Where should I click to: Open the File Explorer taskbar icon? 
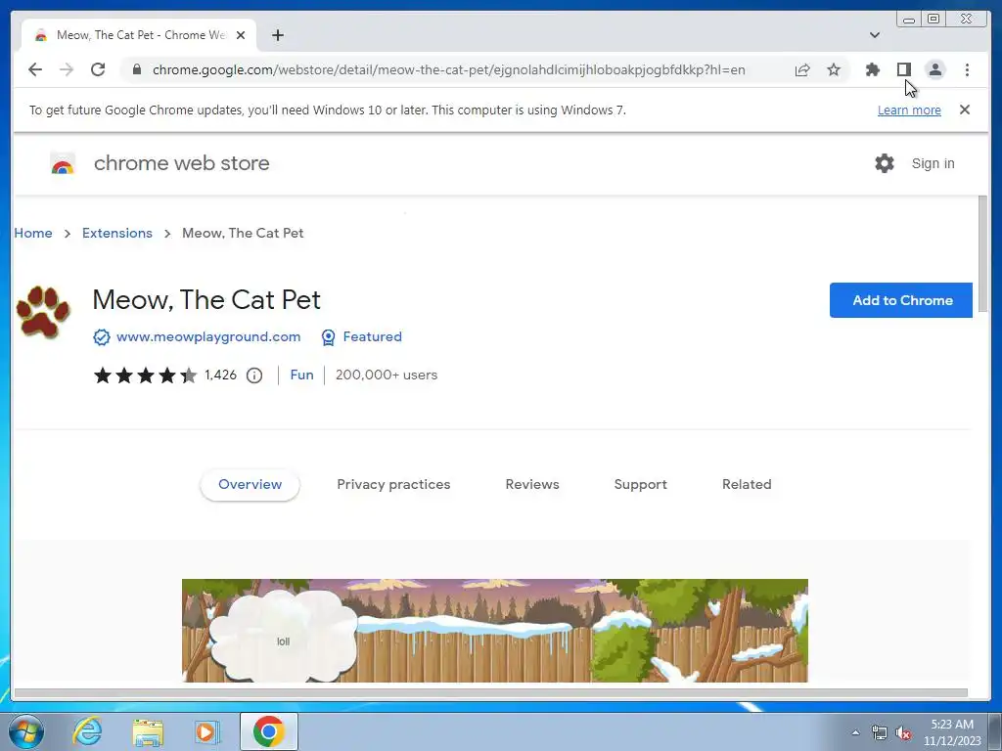click(148, 732)
